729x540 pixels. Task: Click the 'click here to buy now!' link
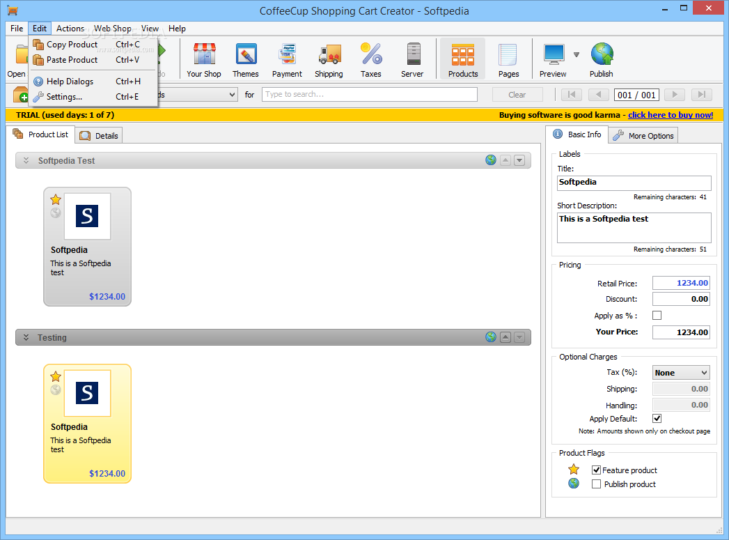[671, 115]
